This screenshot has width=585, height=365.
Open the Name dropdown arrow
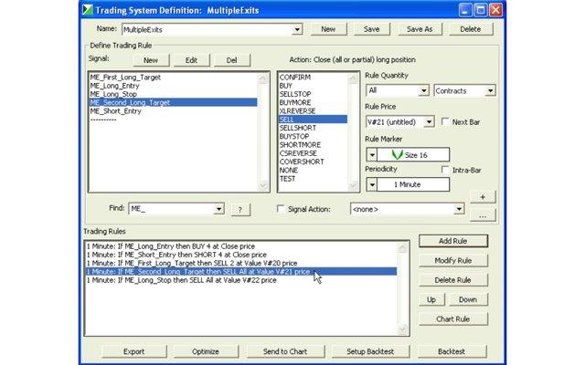(x=297, y=29)
